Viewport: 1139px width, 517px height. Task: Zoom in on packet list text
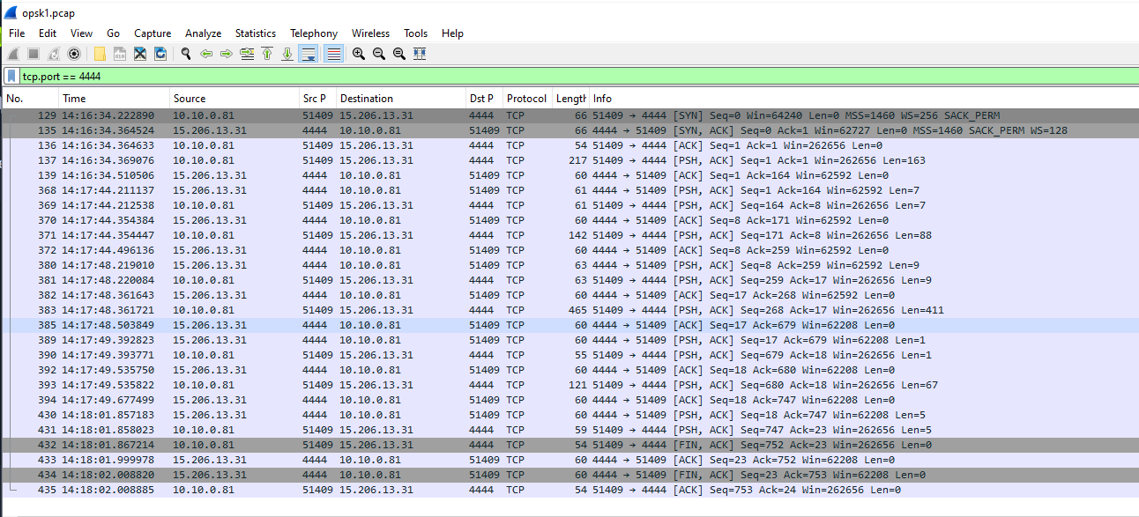(x=359, y=54)
